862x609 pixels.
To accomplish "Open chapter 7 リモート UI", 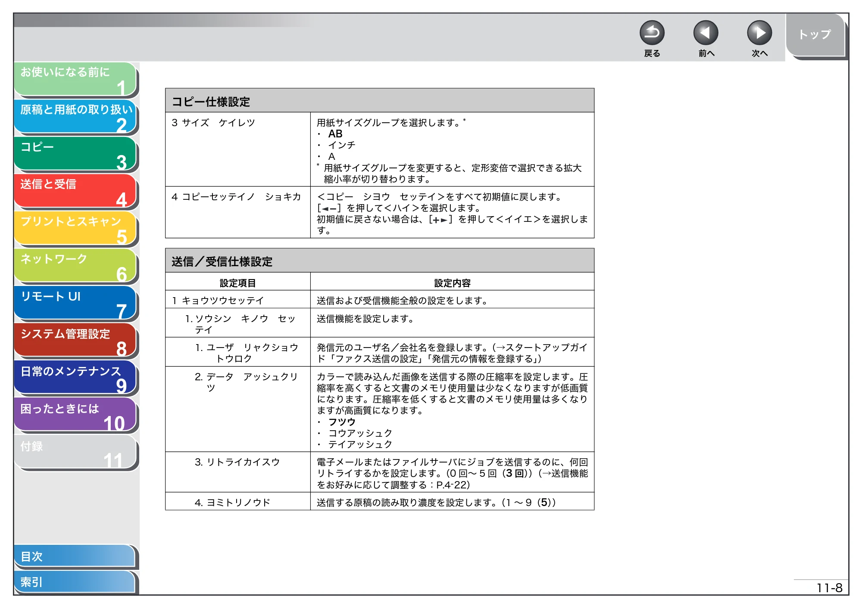I will pyautogui.click(x=75, y=303).
